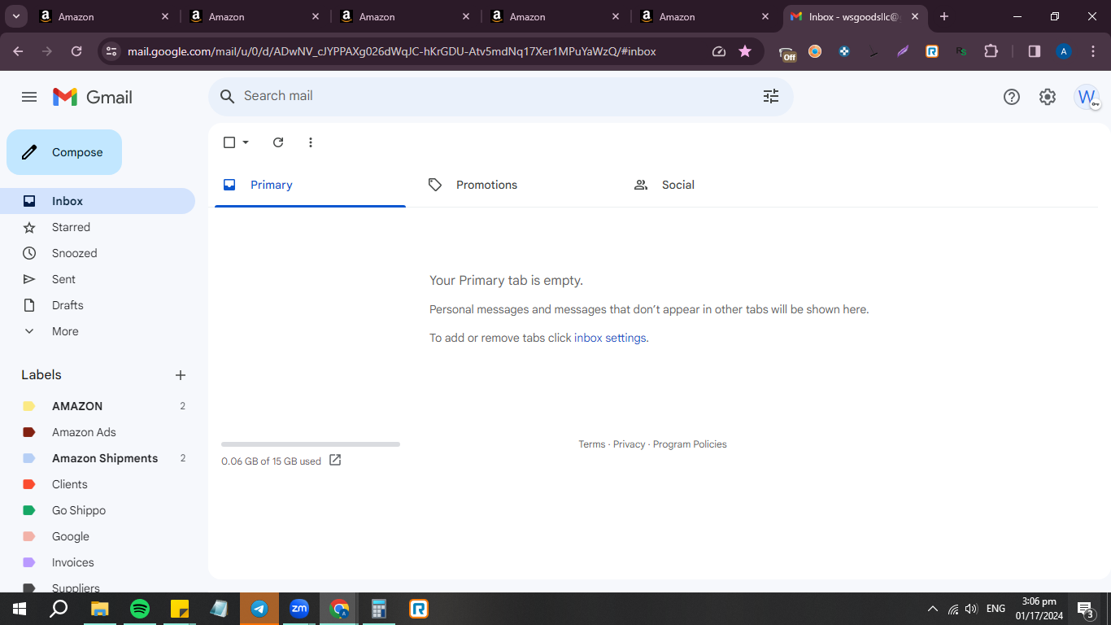
Task: View site information icon in address bar
Action: click(112, 51)
